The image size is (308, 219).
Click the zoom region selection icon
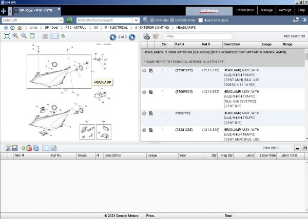(x=32, y=36)
